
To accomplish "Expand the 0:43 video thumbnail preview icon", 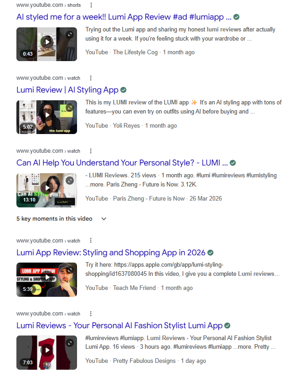I will pos(70,35).
